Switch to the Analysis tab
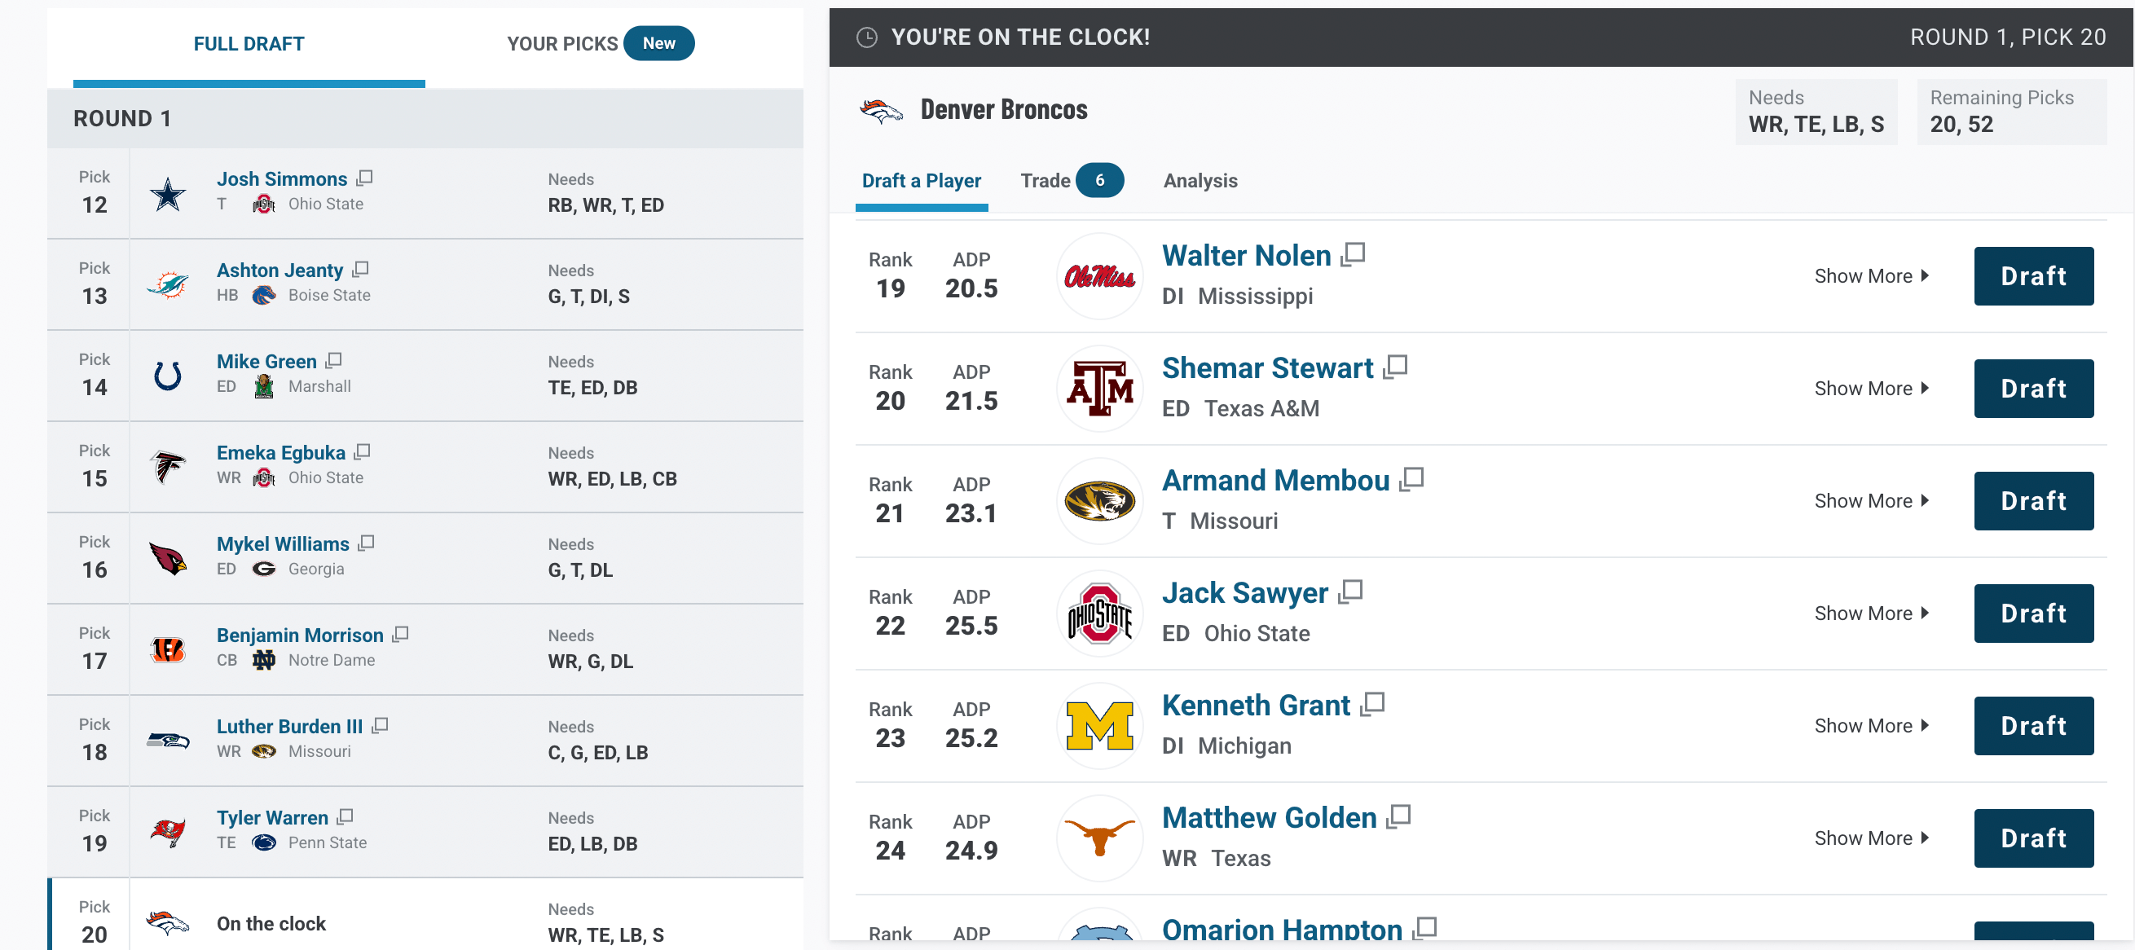The height and width of the screenshot is (950, 2135). click(1200, 180)
